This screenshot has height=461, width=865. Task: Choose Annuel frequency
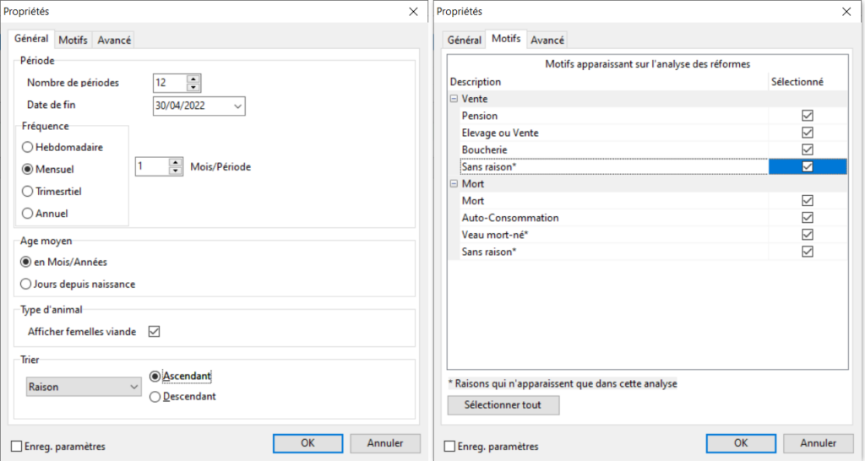pos(28,214)
